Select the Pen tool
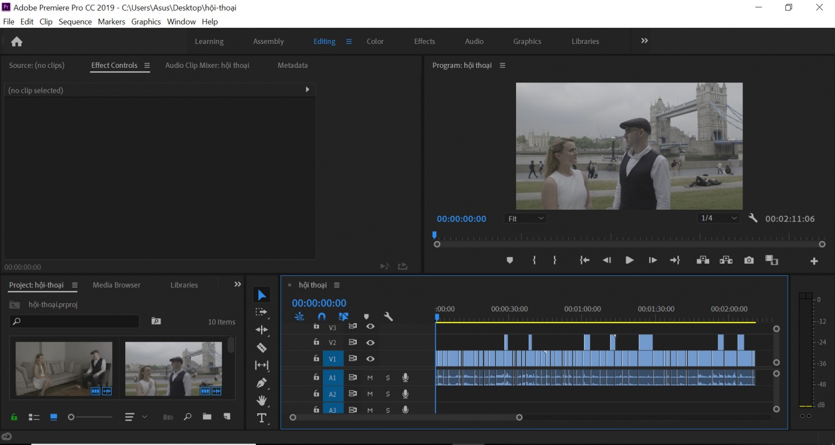 point(262,383)
